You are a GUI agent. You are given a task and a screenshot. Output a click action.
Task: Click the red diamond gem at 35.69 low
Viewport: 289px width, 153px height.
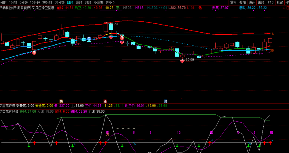click(x=182, y=61)
